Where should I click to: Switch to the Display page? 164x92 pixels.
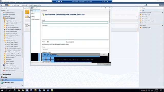(x=33, y=16)
